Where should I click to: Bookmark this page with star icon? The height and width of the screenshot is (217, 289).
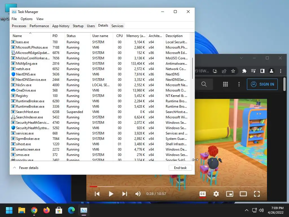[x=233, y=71]
